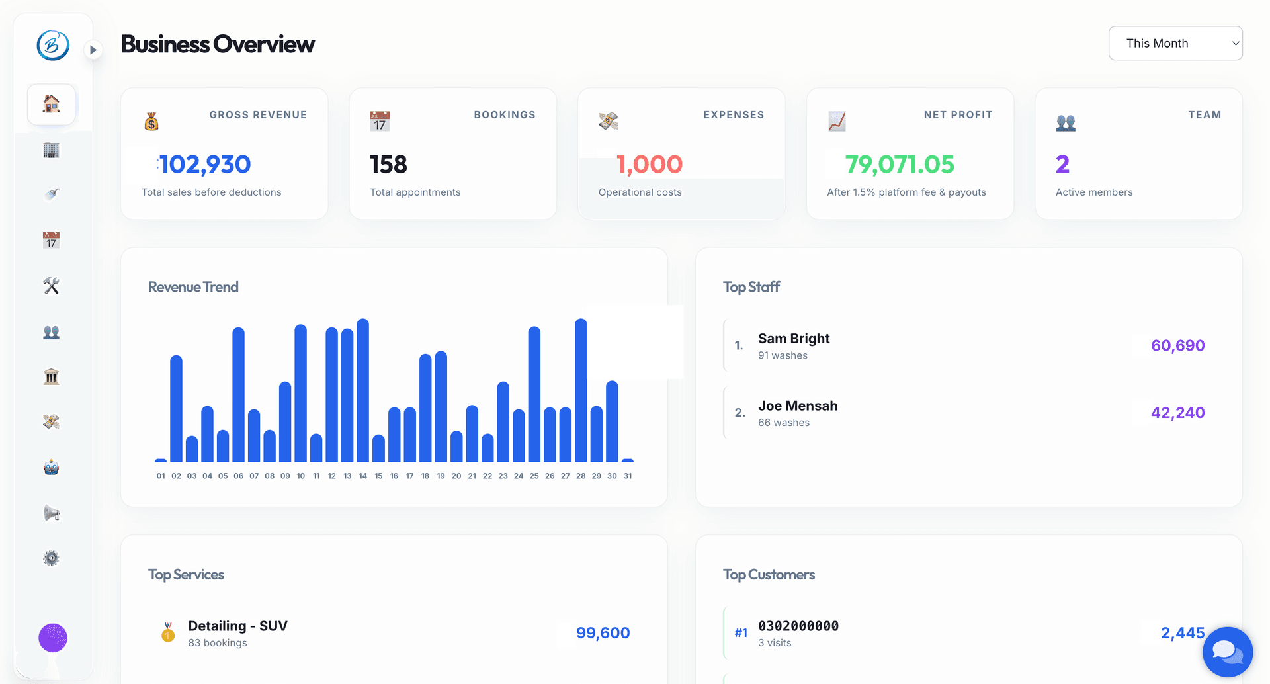Open the settings gear at sidebar bottom
The width and height of the screenshot is (1270, 684).
51,558
